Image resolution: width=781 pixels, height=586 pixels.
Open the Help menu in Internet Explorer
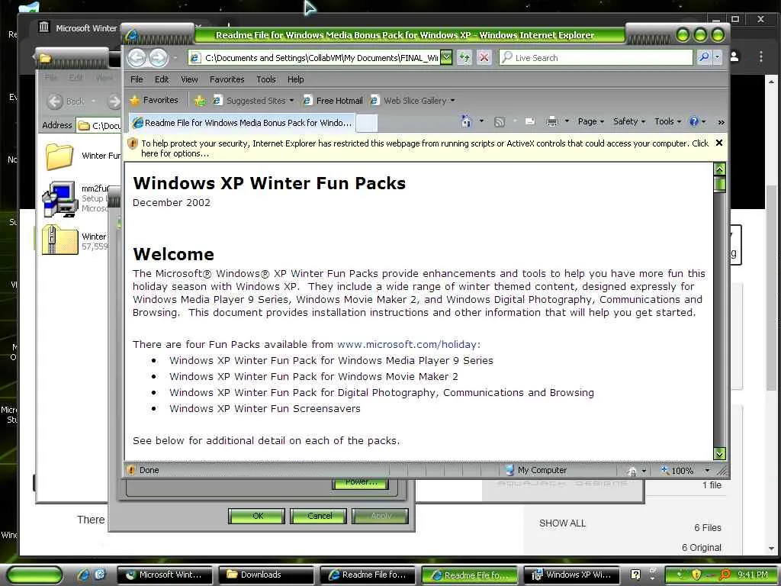pyautogui.click(x=295, y=79)
